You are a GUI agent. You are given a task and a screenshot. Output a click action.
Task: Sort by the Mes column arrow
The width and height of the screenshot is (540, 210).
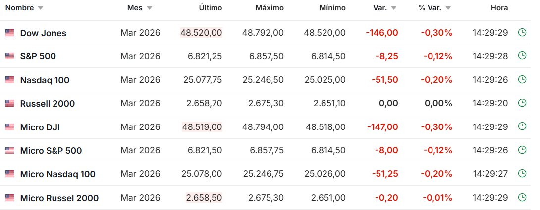pyautogui.click(x=150, y=8)
